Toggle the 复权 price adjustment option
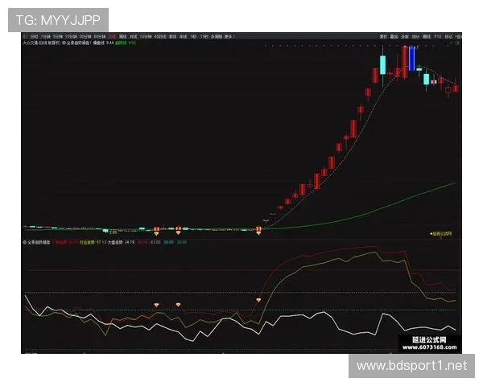This screenshot has width=483, height=386. click(x=383, y=36)
